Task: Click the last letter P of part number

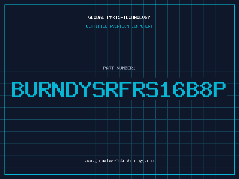Action: click(x=220, y=89)
